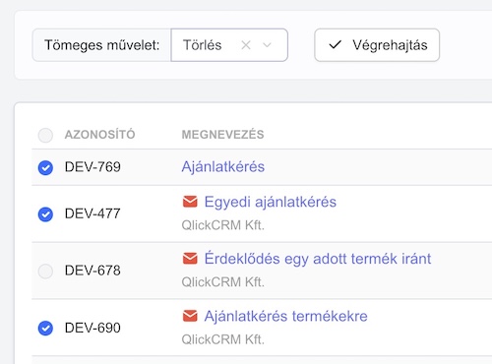Click the envelope icon beside Érdeklődés egy adott termék
Viewport: 492px width, 364px height.
click(x=190, y=259)
